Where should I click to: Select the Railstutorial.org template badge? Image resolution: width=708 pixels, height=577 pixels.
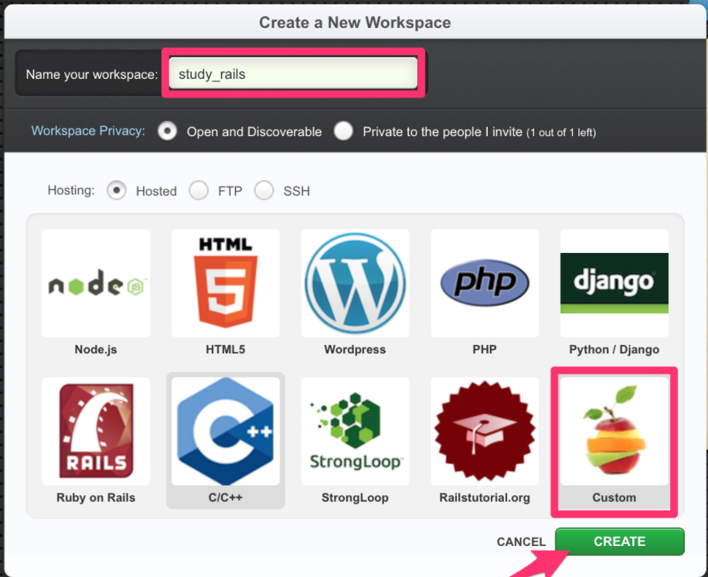(x=485, y=431)
